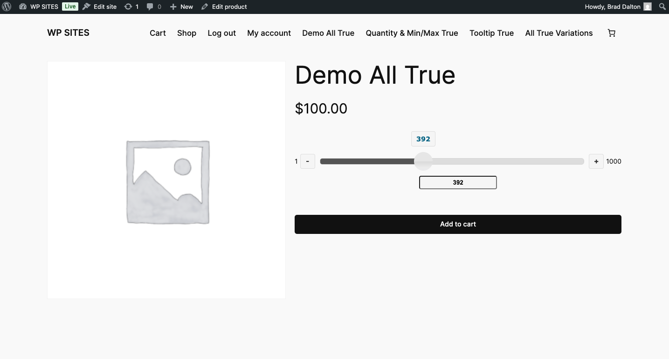
Task: Click the plus New content item
Action: [181, 7]
